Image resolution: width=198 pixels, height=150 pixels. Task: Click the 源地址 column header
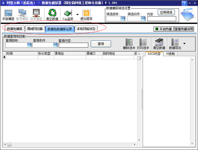70,54
